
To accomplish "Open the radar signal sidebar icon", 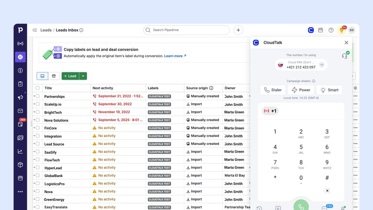I will (x=20, y=44).
